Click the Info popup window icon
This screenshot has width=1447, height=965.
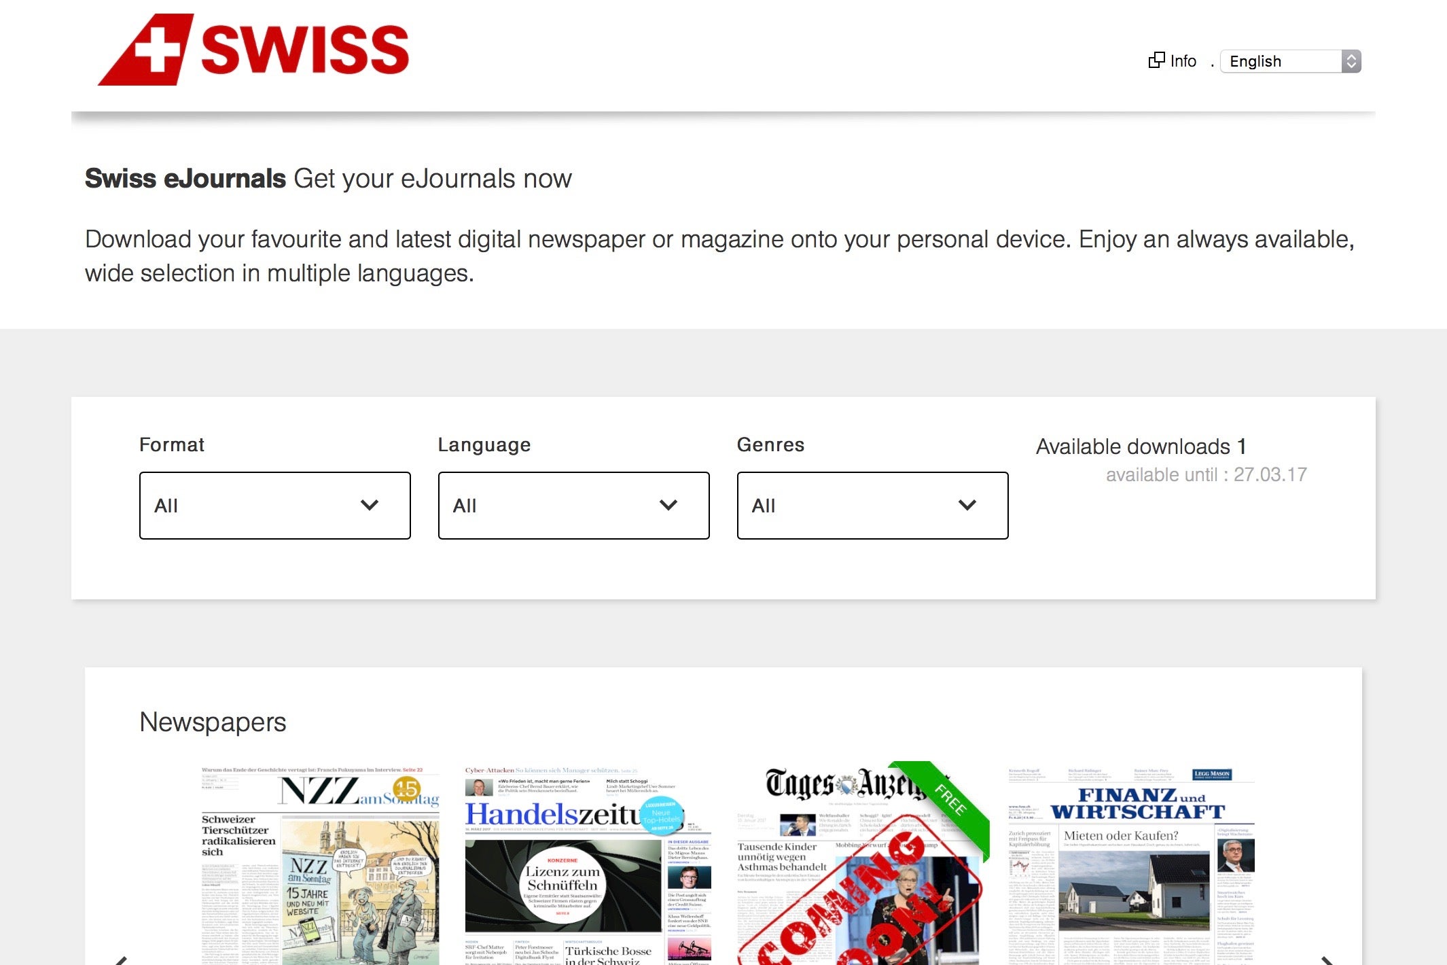(x=1156, y=60)
